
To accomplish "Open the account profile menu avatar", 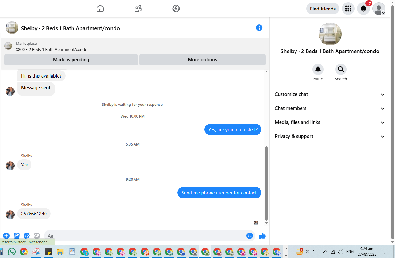I will point(379,9).
